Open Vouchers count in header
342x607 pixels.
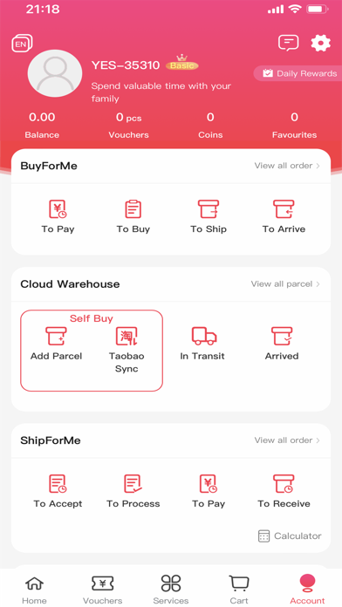tap(128, 125)
